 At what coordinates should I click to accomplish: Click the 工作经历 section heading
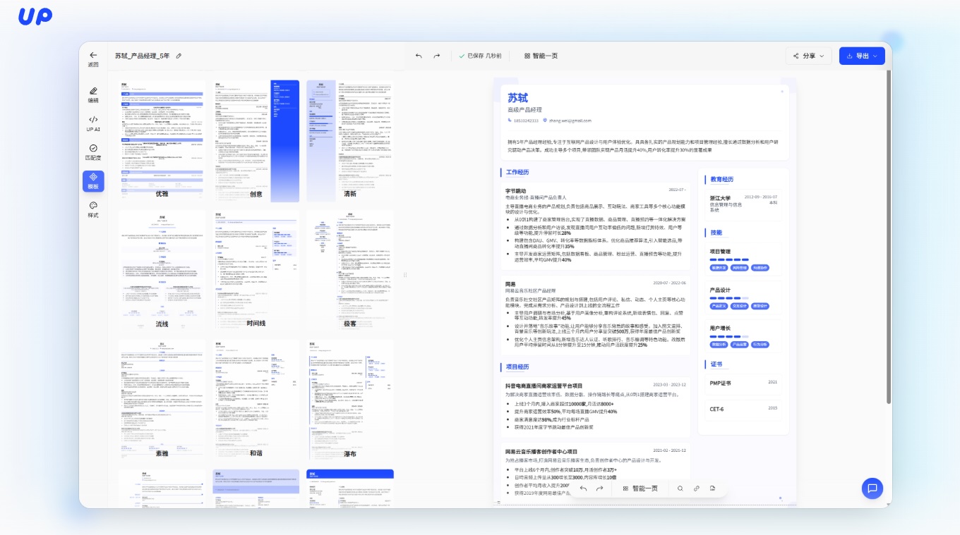coord(517,172)
